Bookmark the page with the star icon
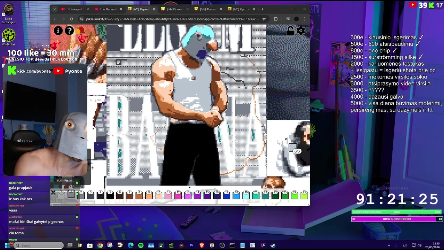The image size is (444, 250). point(264,19)
